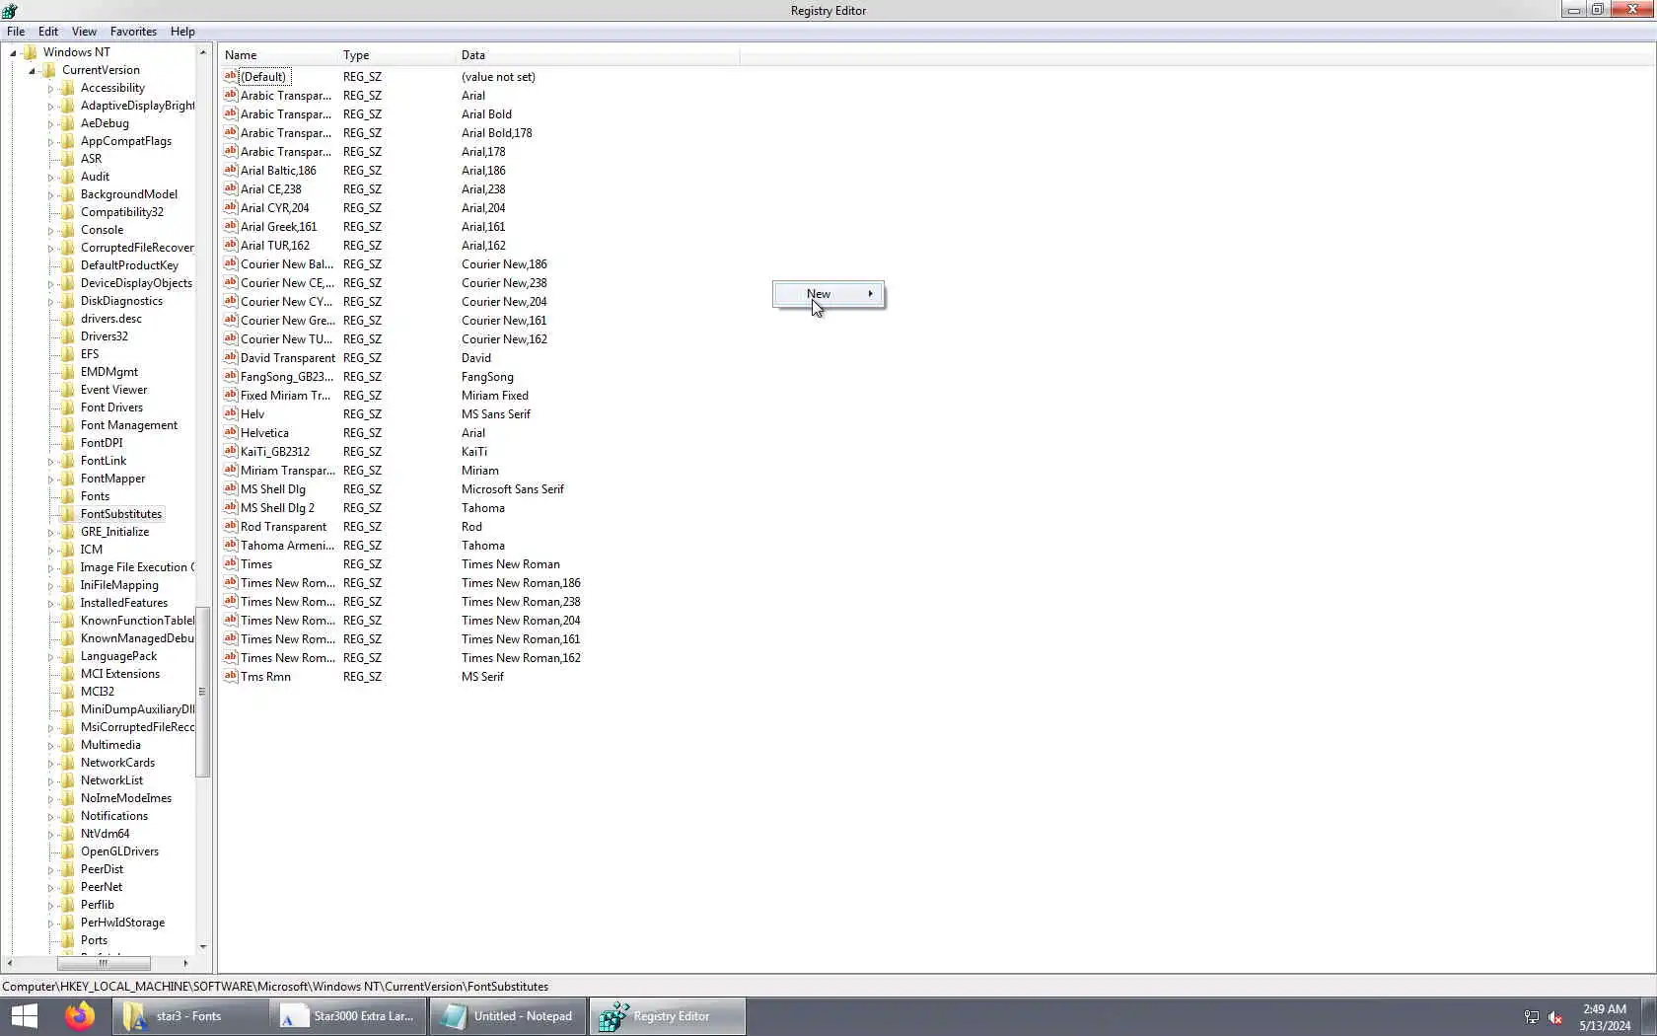Collapse the CurrentVersion tree node
The height and width of the screenshot is (1036, 1657).
click(x=32, y=71)
